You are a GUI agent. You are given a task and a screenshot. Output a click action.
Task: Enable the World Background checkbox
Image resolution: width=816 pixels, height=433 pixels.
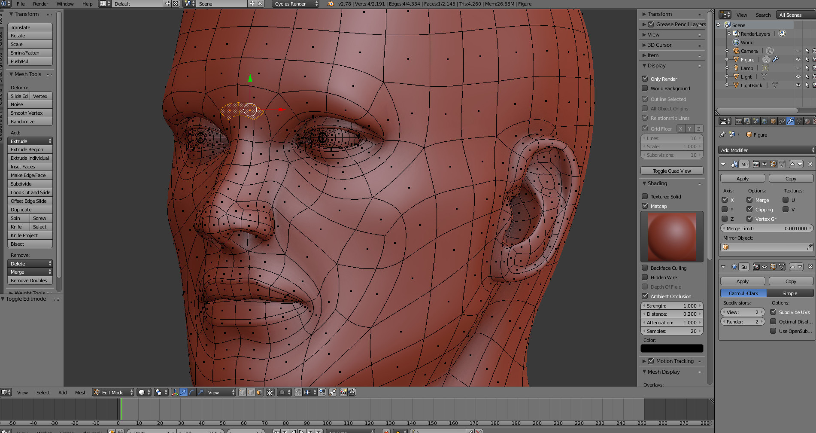(x=645, y=88)
